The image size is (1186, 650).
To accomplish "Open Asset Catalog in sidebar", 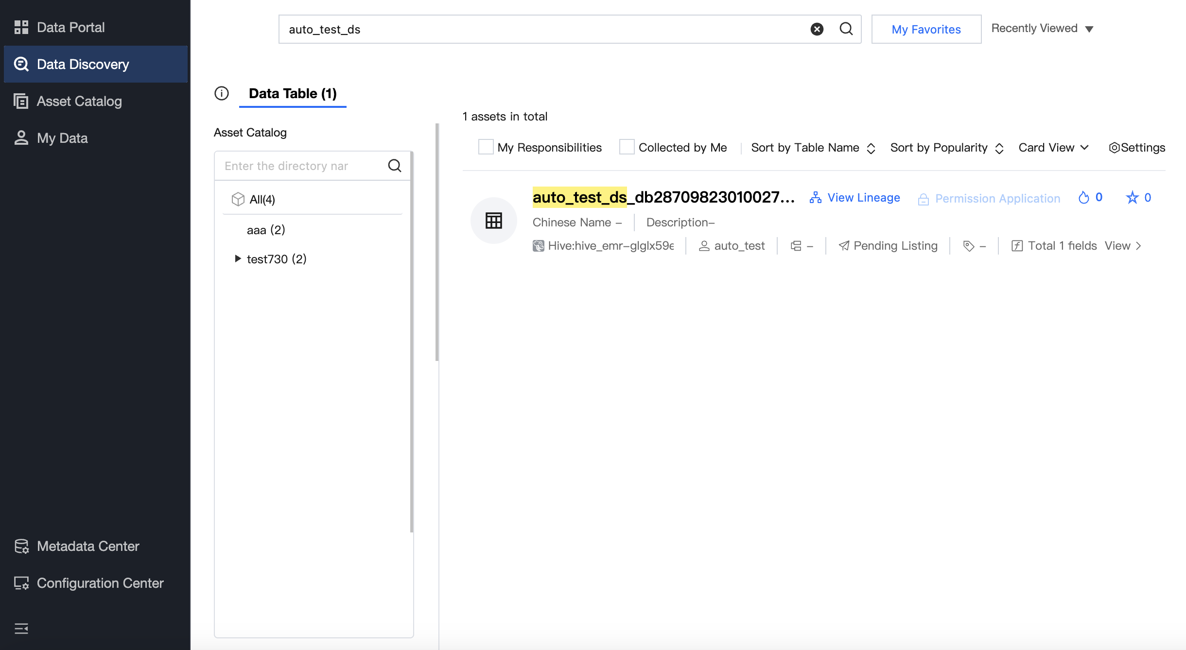I will 79,101.
